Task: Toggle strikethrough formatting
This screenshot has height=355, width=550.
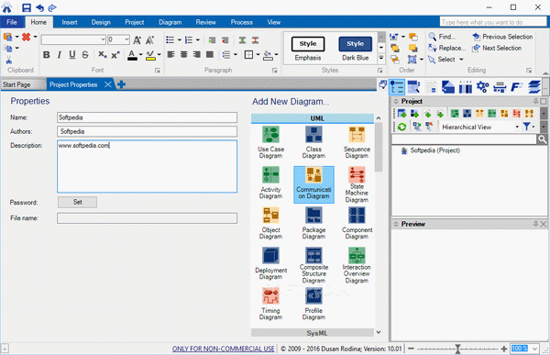Action: tap(85, 55)
